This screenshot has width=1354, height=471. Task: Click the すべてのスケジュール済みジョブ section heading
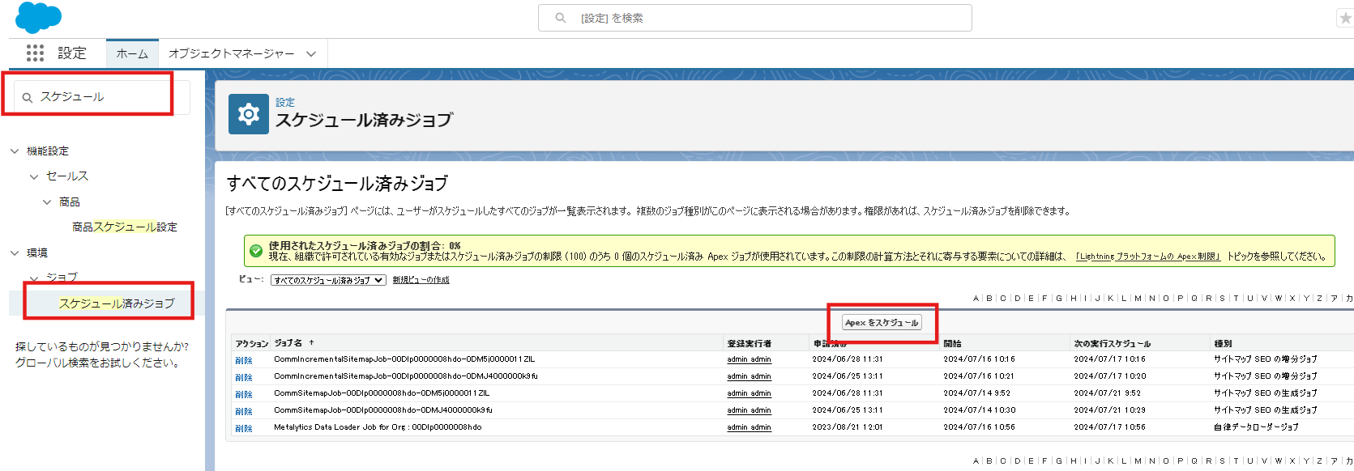[337, 184]
